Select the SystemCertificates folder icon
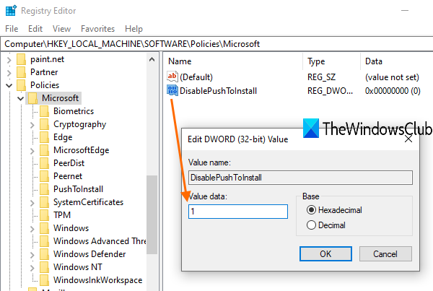Viewport: 433px width, 291px height. (45, 202)
